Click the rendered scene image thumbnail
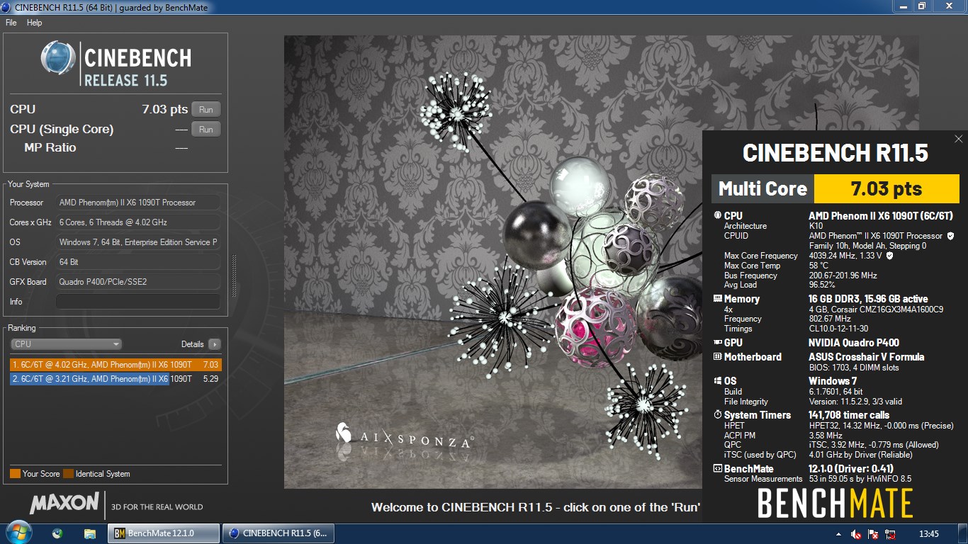Screen dimensions: 968x544 [602, 262]
